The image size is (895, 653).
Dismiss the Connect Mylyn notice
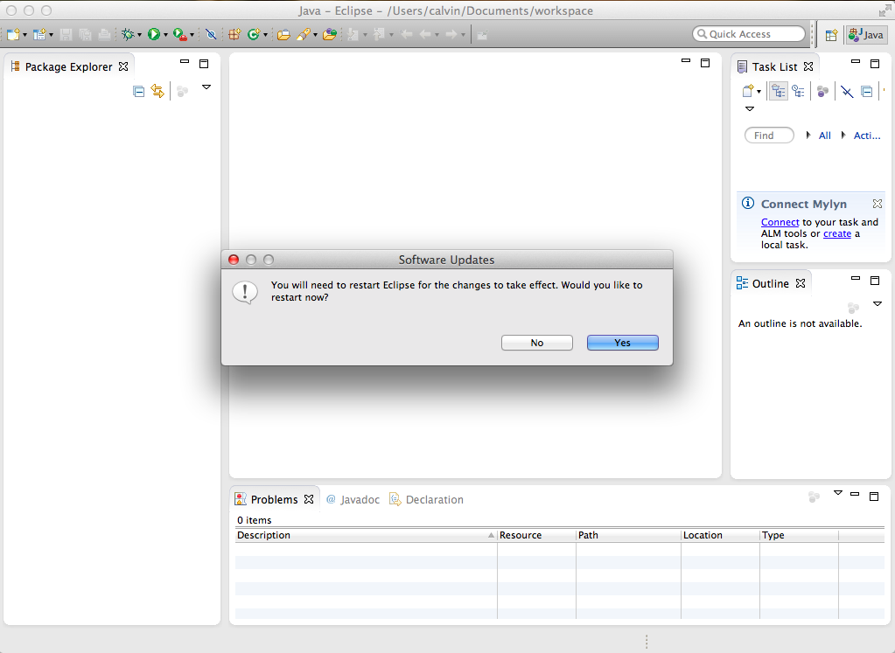tap(878, 204)
